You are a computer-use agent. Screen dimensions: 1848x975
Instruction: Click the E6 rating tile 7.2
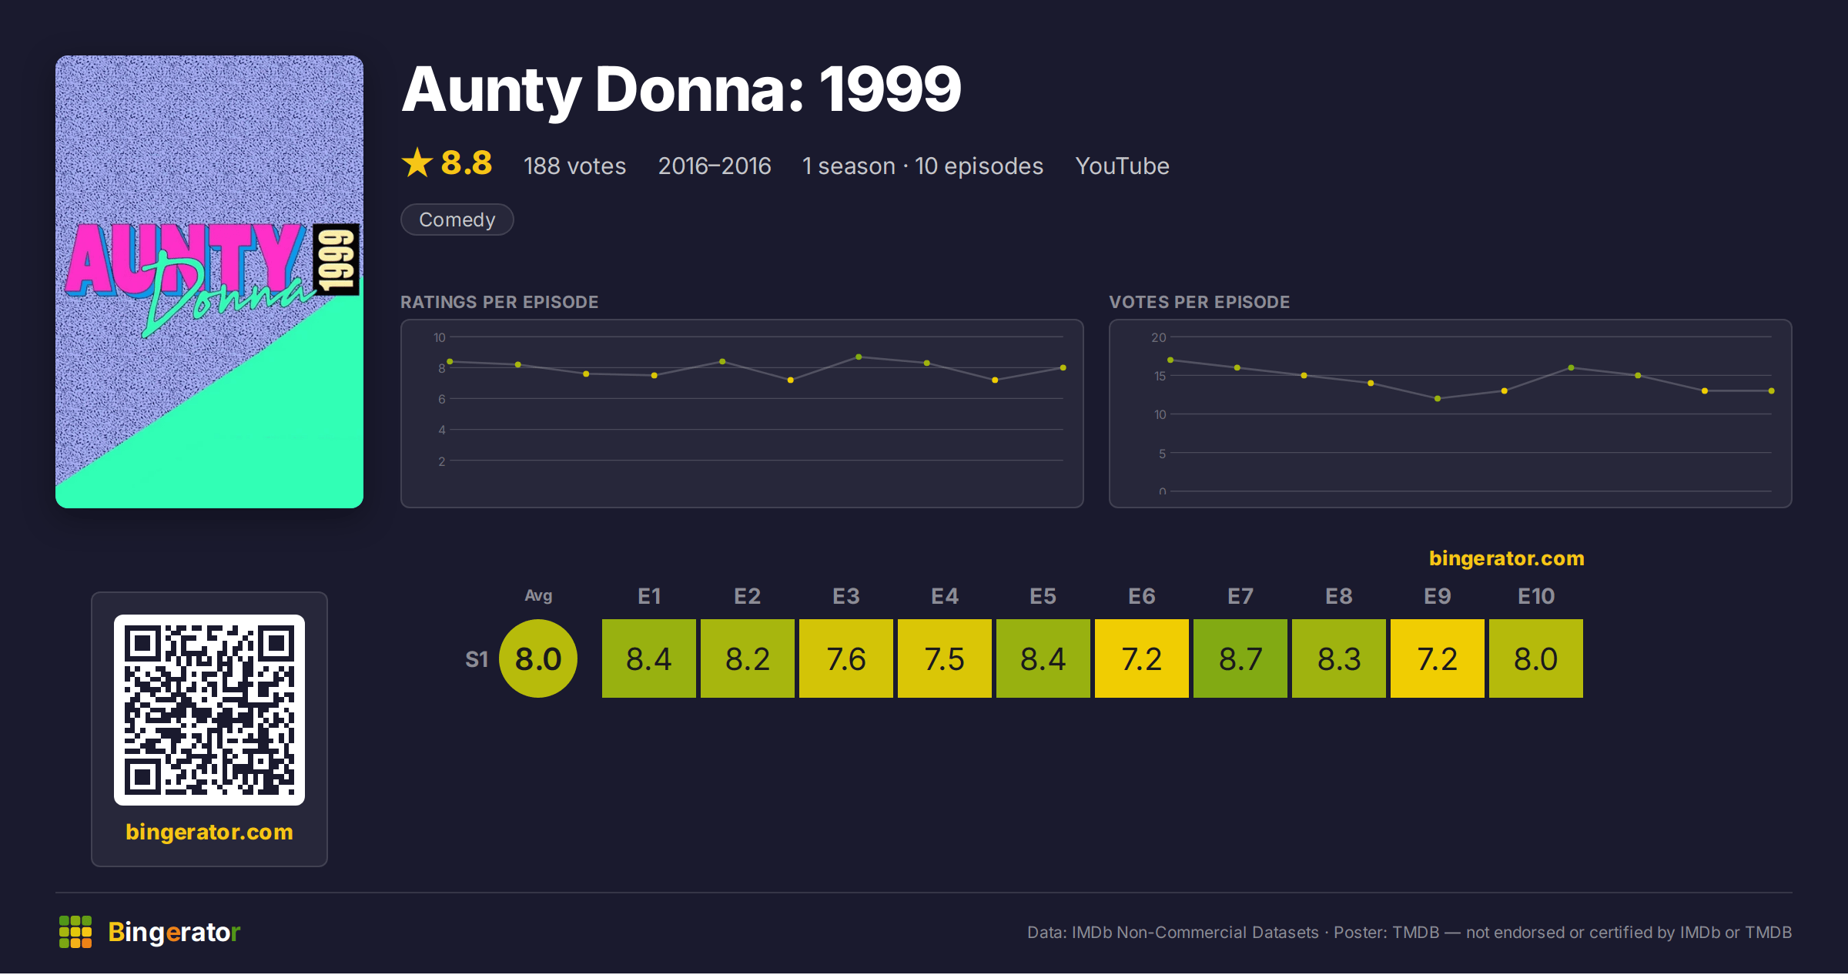pyautogui.click(x=1142, y=658)
